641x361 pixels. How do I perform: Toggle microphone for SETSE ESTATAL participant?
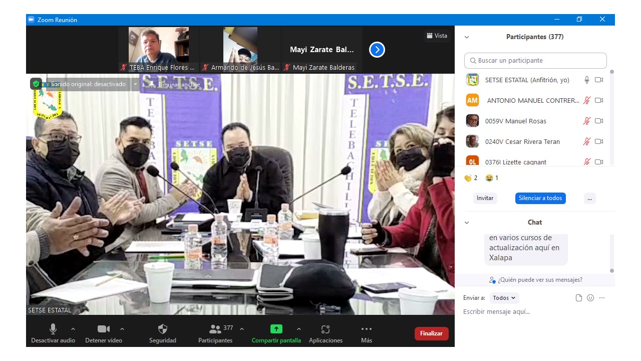click(586, 80)
